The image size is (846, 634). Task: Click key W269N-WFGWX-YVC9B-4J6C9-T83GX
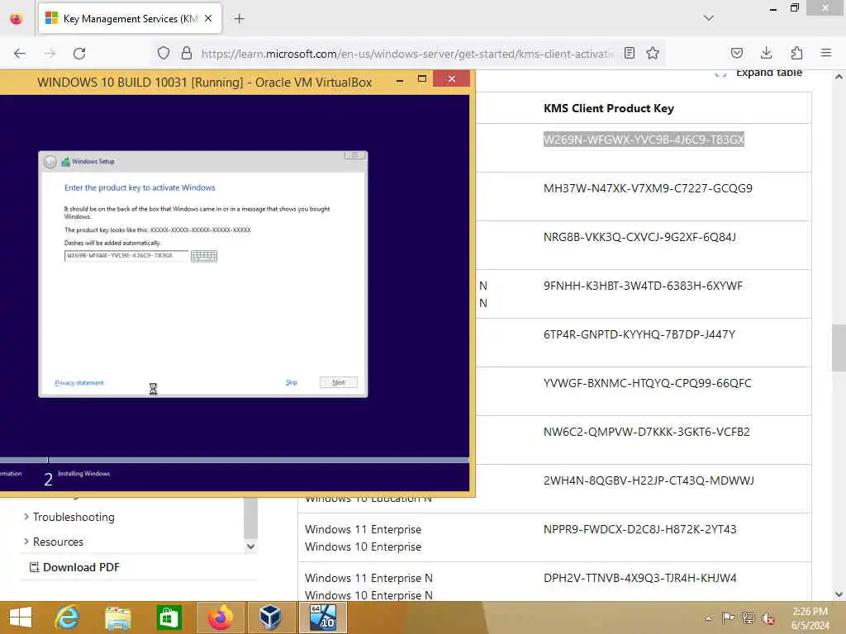644,140
